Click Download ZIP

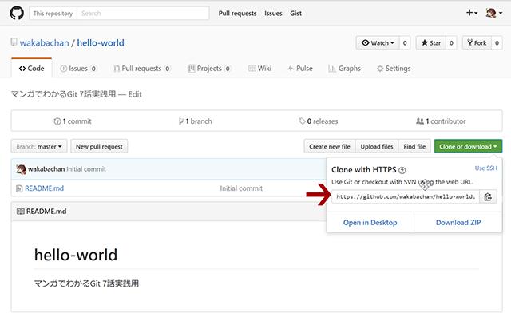[458, 223]
